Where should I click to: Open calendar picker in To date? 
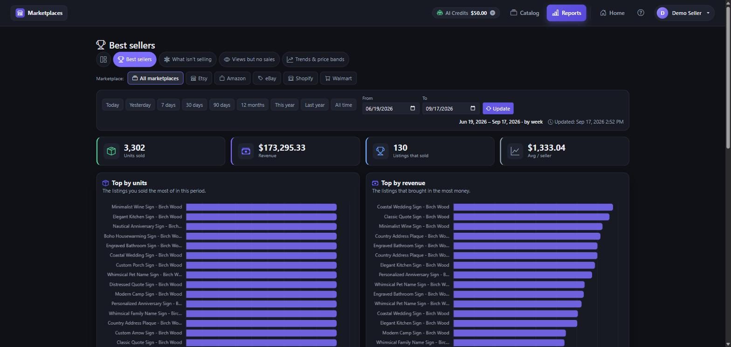[473, 109]
